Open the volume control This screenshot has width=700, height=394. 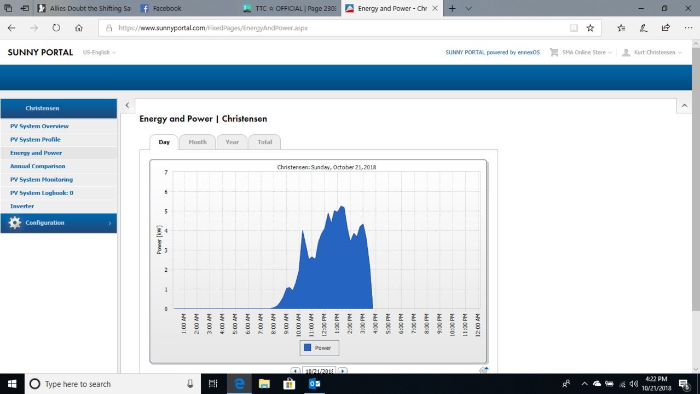(634, 384)
